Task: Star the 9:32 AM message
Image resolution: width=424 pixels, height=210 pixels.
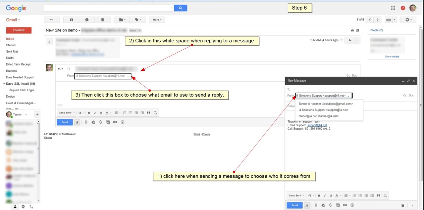Action: pyautogui.click(x=342, y=40)
